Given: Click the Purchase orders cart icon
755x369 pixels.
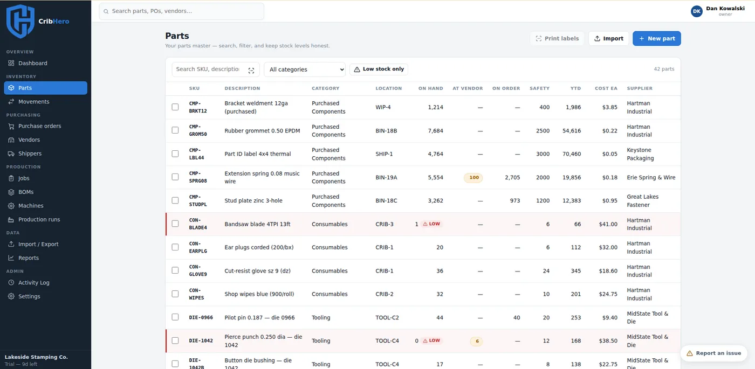Looking at the screenshot, I should click(x=11, y=126).
